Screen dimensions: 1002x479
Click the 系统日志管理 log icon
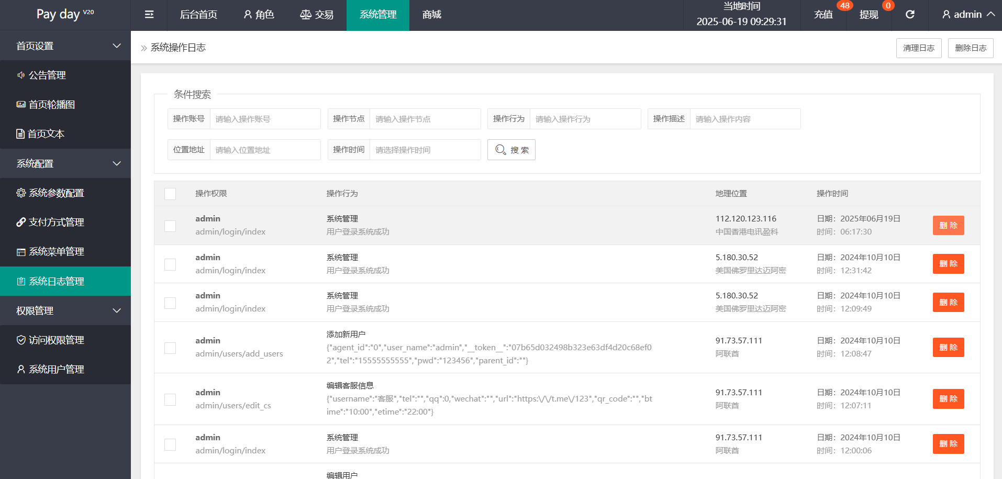[x=21, y=282]
